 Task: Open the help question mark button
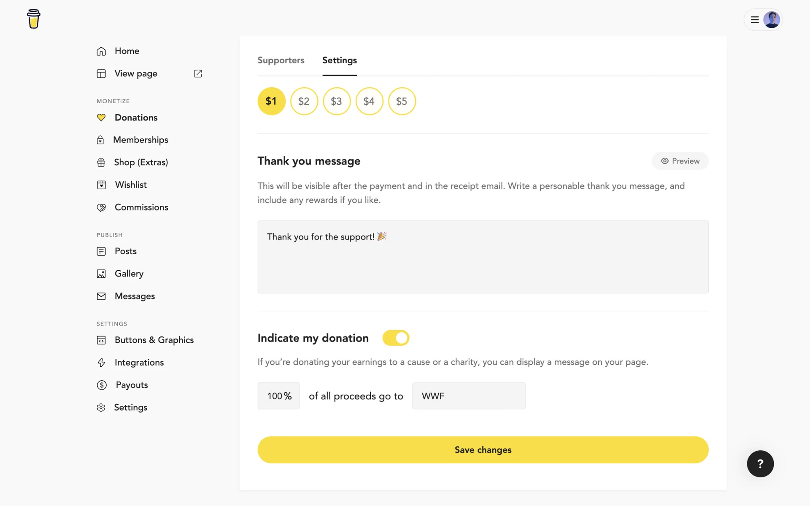(x=760, y=464)
